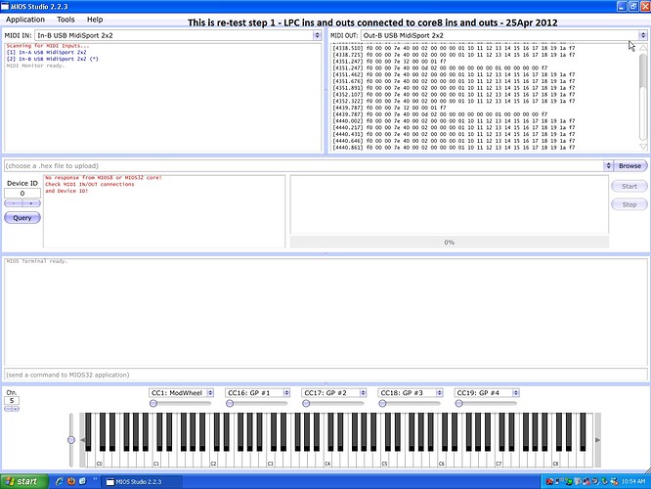
Task: Expand the MIDI OUT device dropdown
Action: click(x=643, y=35)
